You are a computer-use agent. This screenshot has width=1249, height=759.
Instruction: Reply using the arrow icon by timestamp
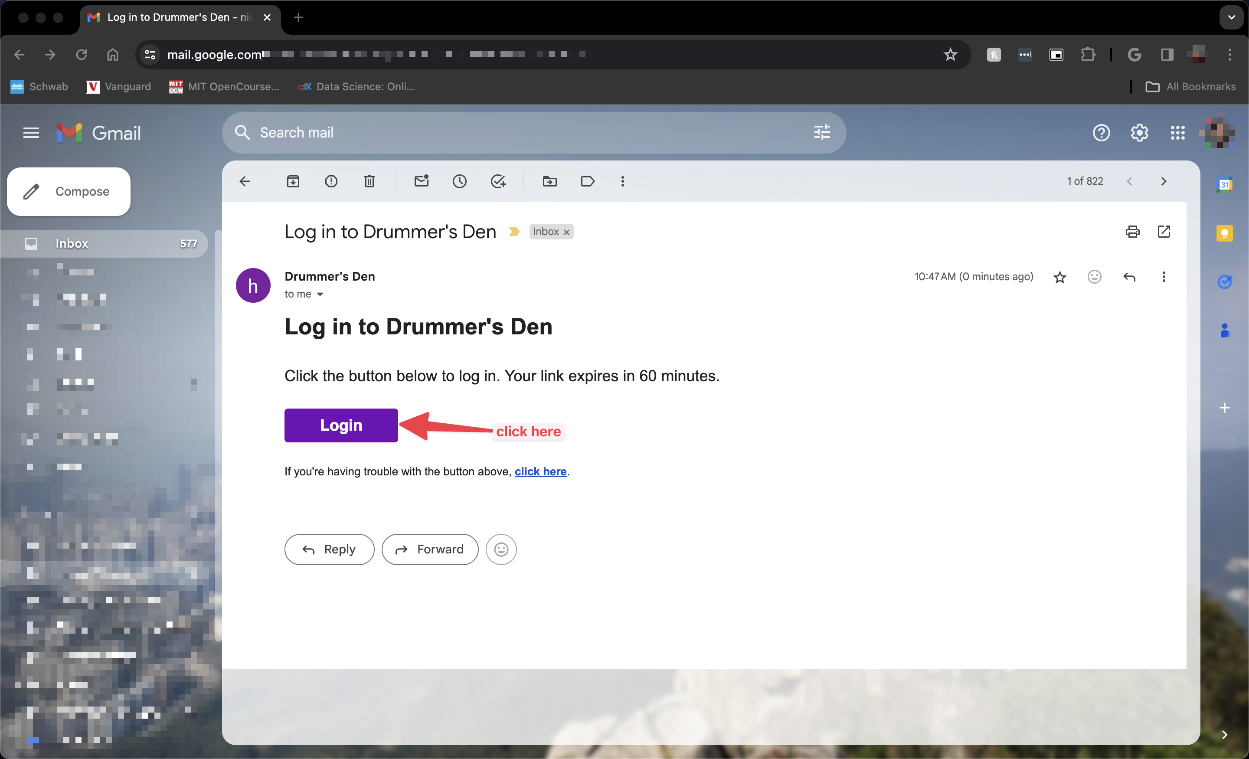(1129, 277)
